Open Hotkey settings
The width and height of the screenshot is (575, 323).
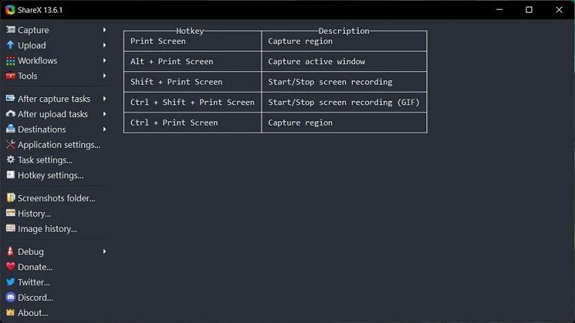51,175
